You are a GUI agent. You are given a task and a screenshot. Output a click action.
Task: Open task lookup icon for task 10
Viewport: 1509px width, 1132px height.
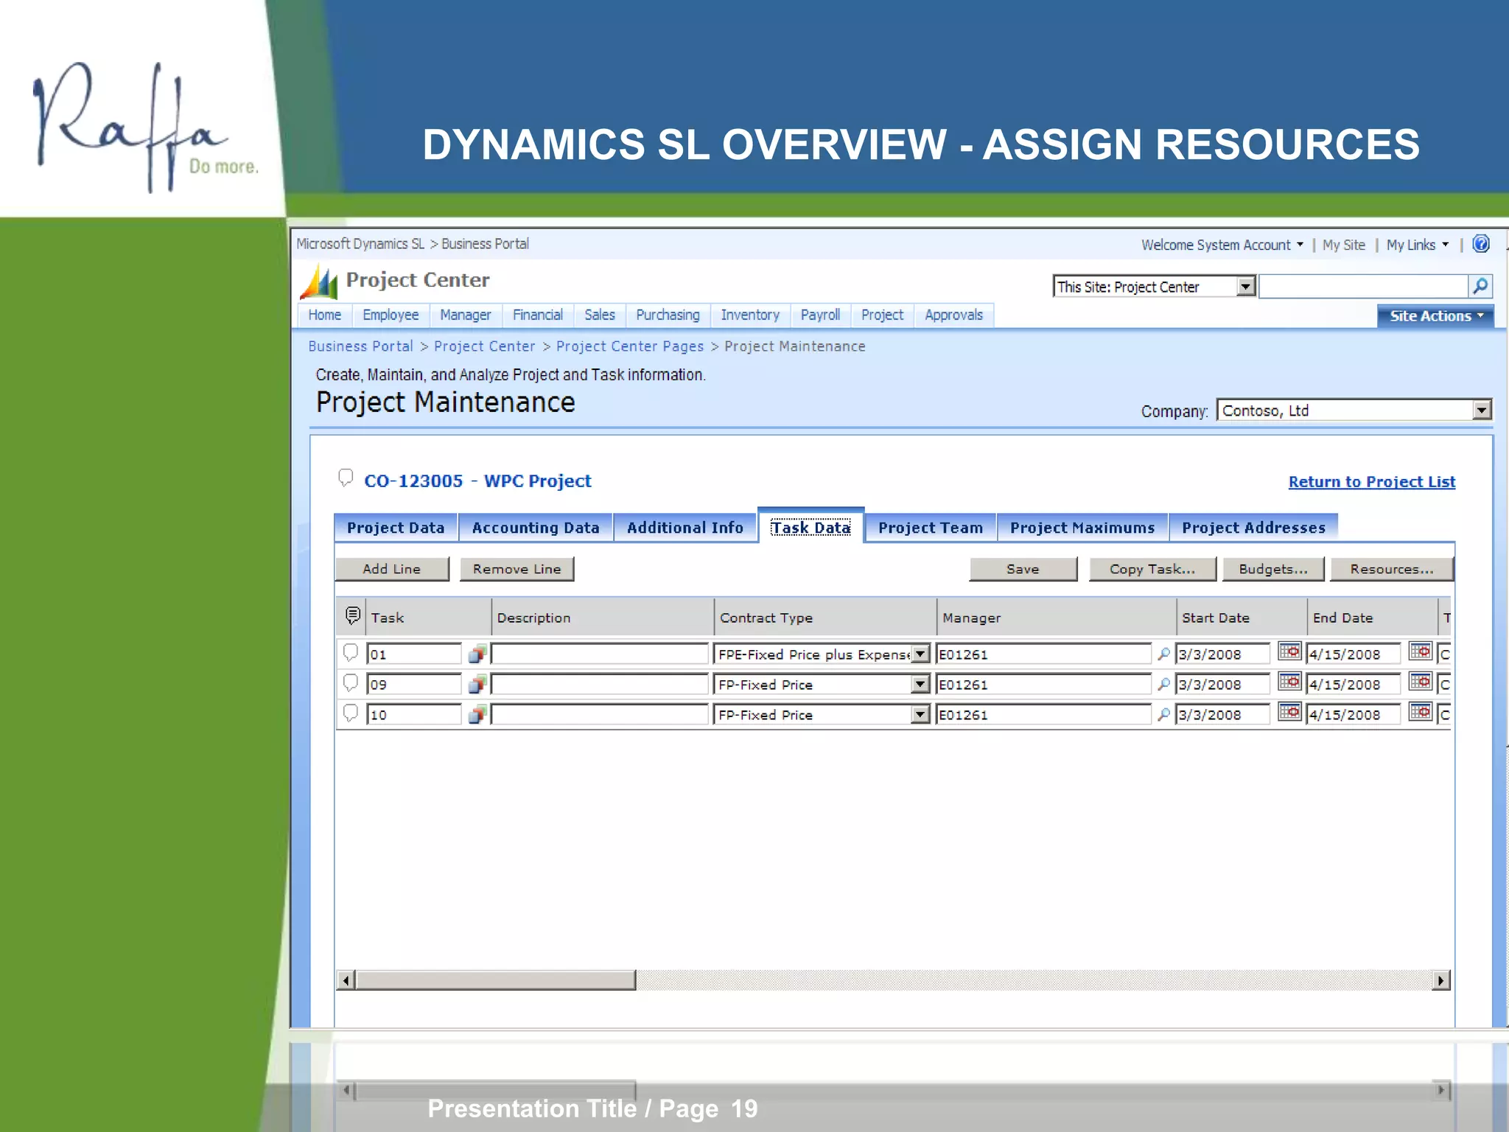(477, 714)
